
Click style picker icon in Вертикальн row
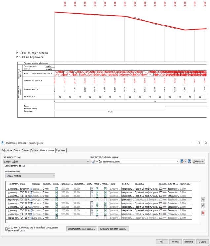pos(31,200)
